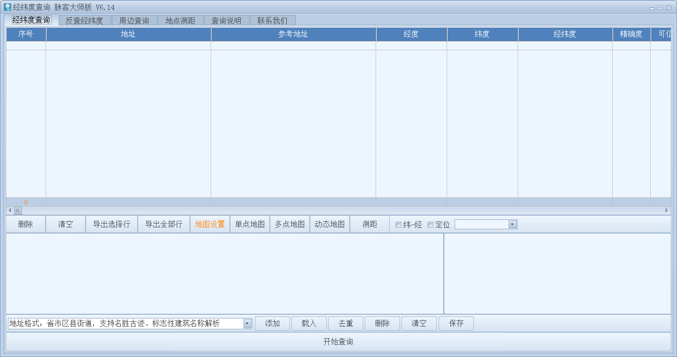
Task: Open the 周边查询 tab
Action: (134, 20)
